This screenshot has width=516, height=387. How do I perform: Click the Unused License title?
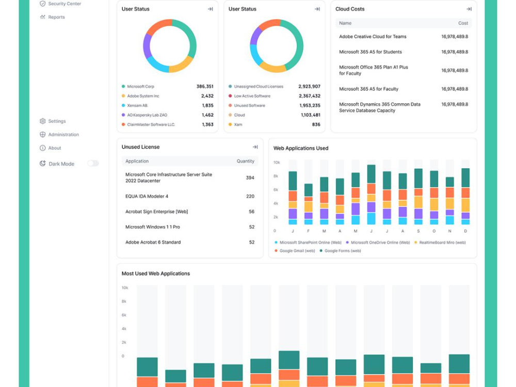pyautogui.click(x=140, y=147)
